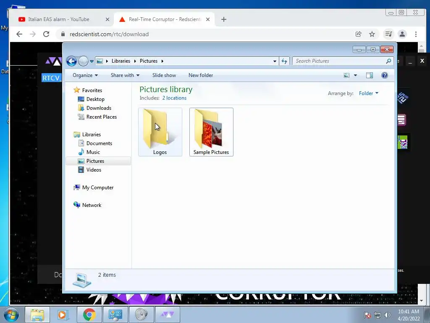Expand arrow between Libraries and Pictures breadcrumb
Viewport: 430px width, 323px height.
(x=135, y=61)
